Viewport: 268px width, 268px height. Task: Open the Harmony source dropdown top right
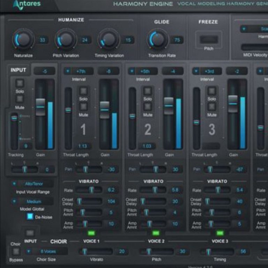tap(254, 29)
